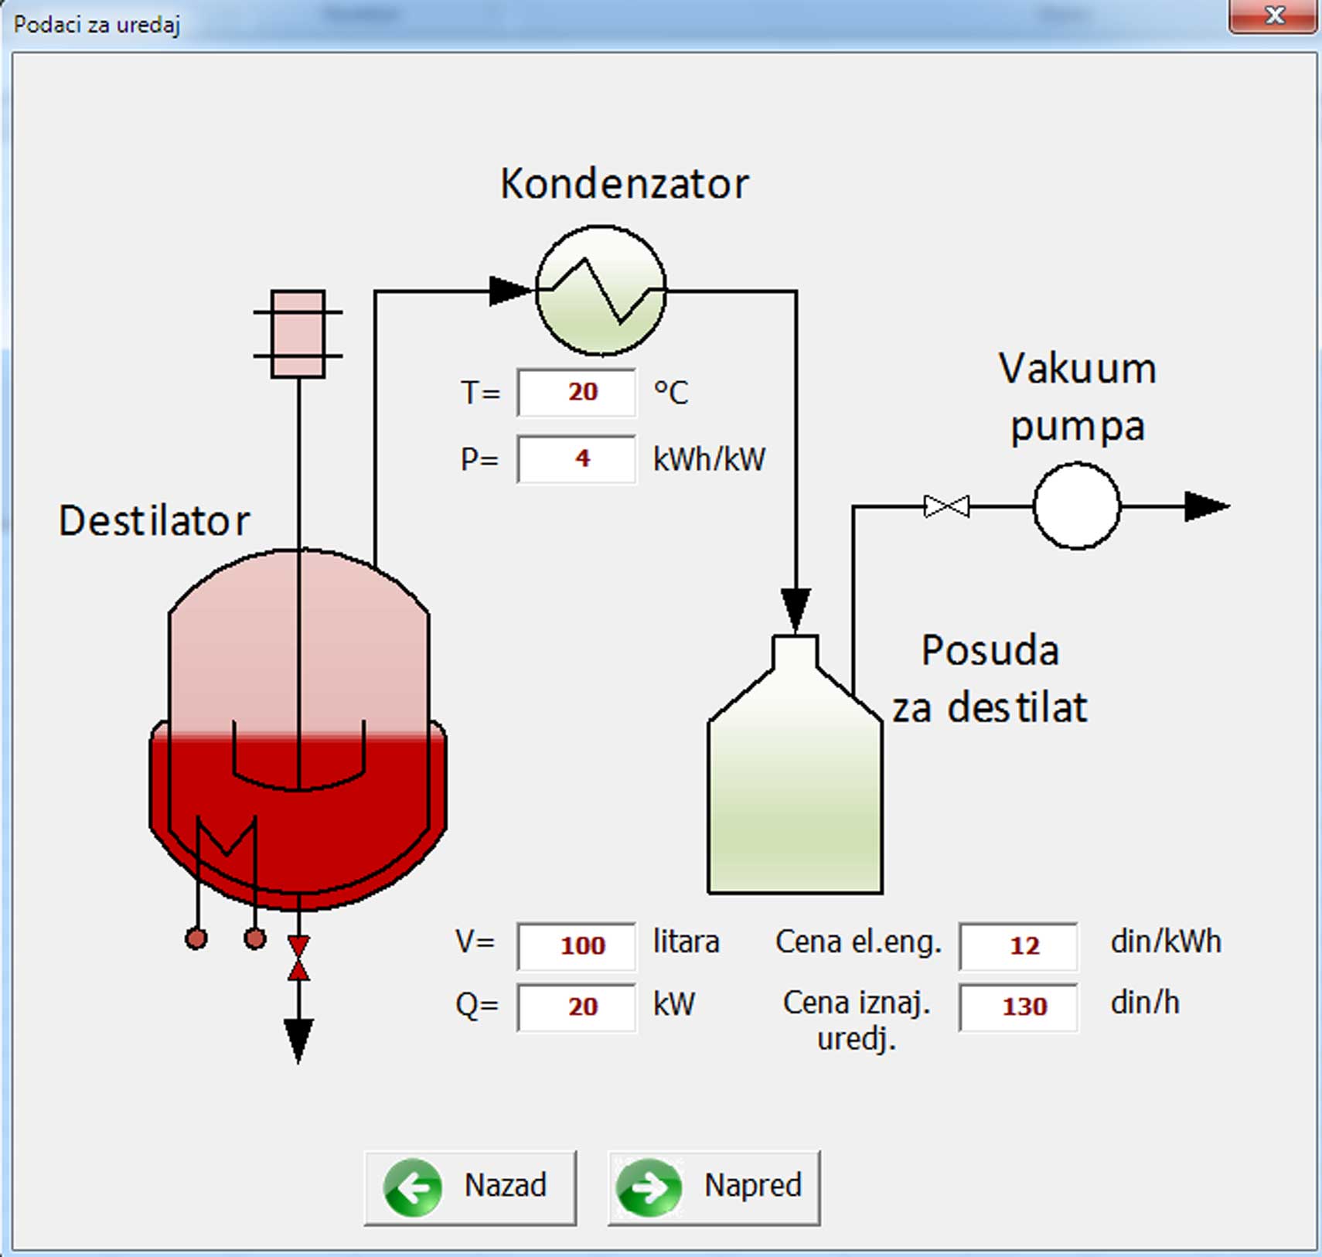
Task: Edit the Cena el.eng. price field
Action: pos(1018,945)
